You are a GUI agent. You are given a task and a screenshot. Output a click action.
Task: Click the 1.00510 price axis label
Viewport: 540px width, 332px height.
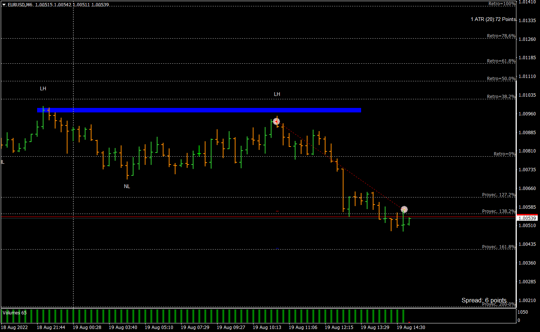pos(527,226)
